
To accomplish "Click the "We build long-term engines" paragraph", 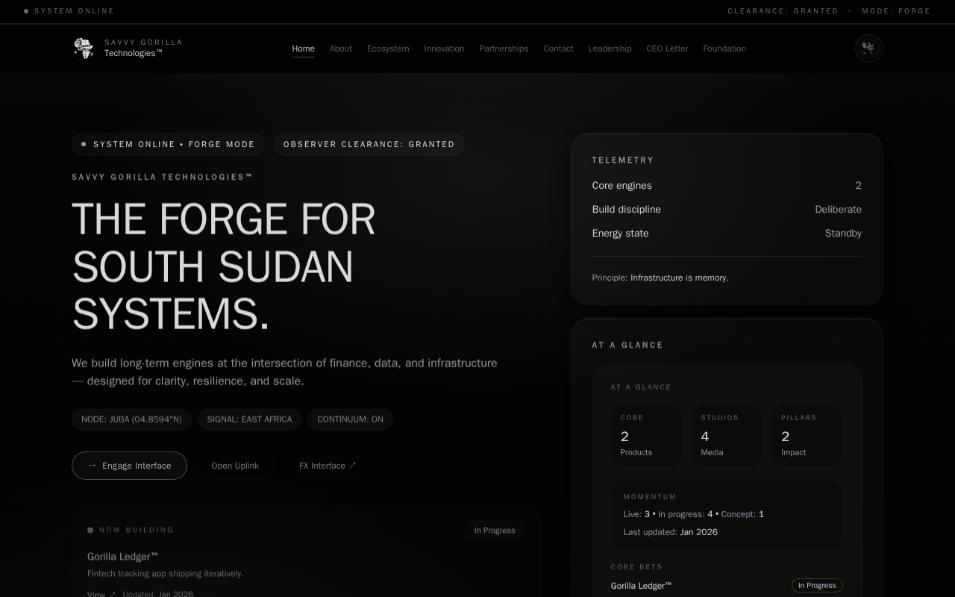I will click(x=284, y=372).
